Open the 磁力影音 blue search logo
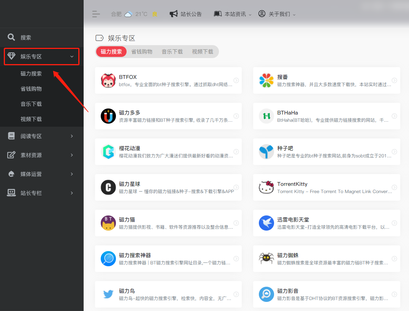Screen dimensions: 409x311 [266, 294]
